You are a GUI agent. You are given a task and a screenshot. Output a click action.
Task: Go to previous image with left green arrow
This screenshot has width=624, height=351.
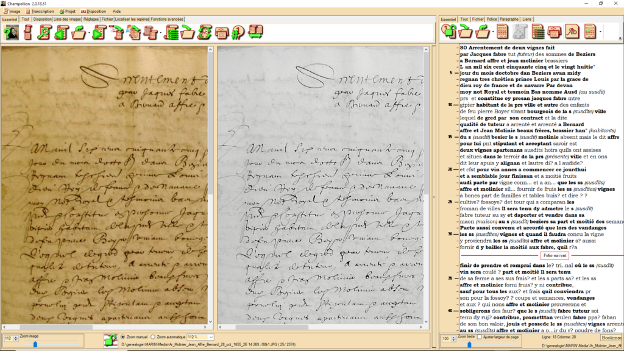click(x=62, y=32)
